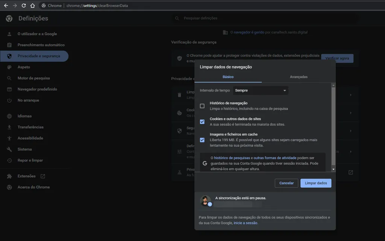Open Motor de pesquisa sidebar item
The height and width of the screenshot is (241, 385).
(33, 78)
